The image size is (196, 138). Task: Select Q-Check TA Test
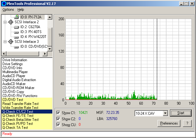tap(27, 128)
